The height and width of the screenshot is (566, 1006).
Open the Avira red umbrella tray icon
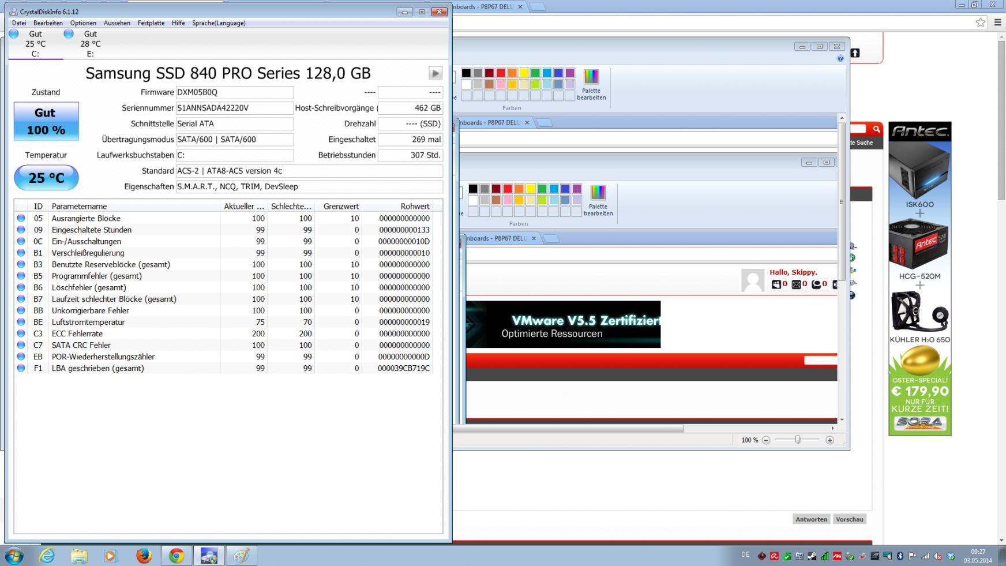pos(774,556)
